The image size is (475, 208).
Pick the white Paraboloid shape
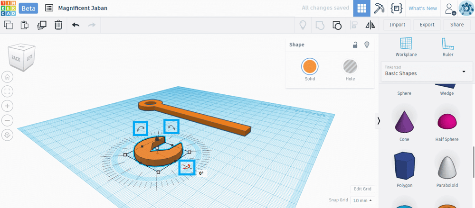tap(447, 168)
